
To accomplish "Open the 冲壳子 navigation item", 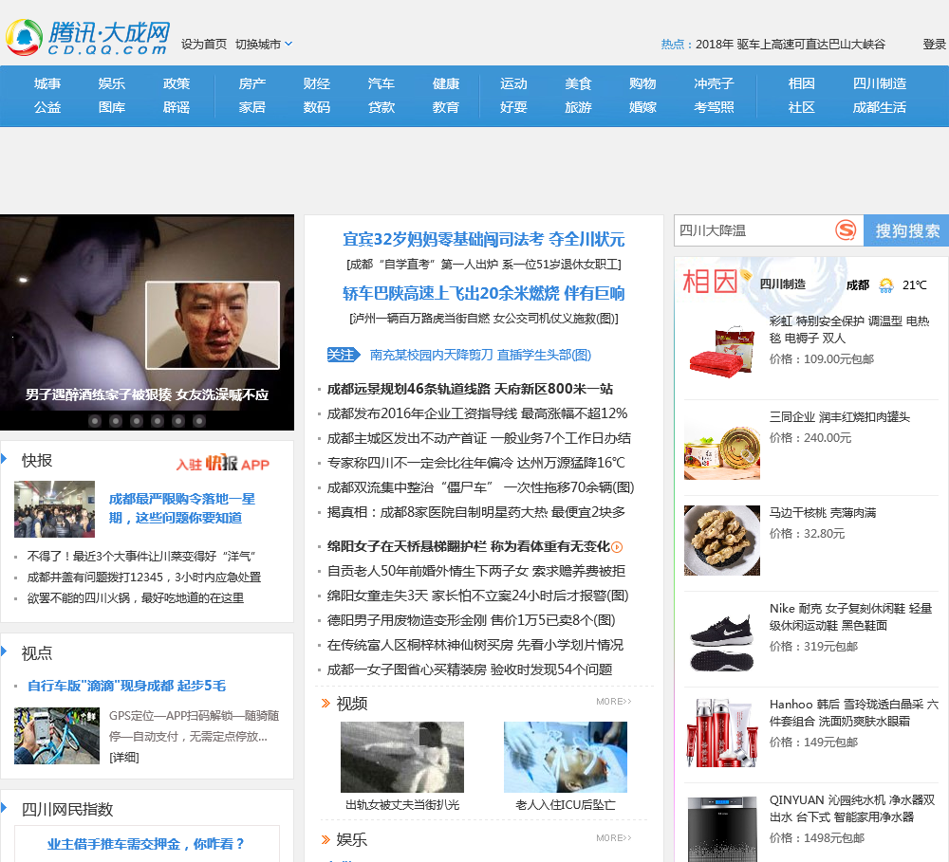I will click(714, 83).
